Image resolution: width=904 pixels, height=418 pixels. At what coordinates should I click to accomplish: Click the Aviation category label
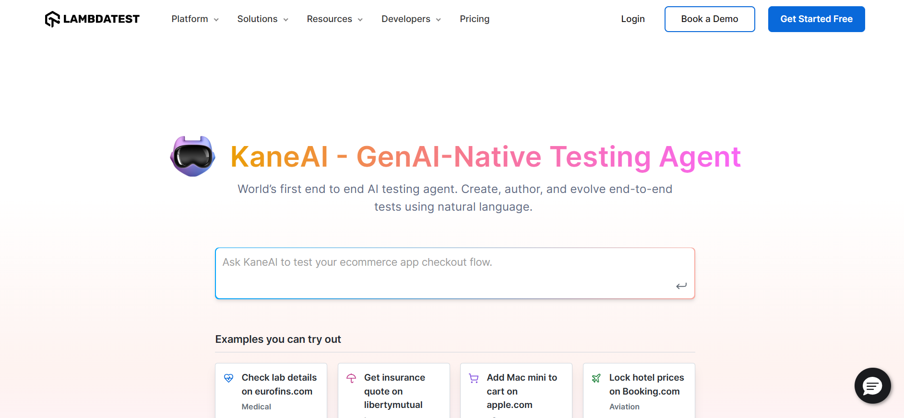click(x=624, y=407)
